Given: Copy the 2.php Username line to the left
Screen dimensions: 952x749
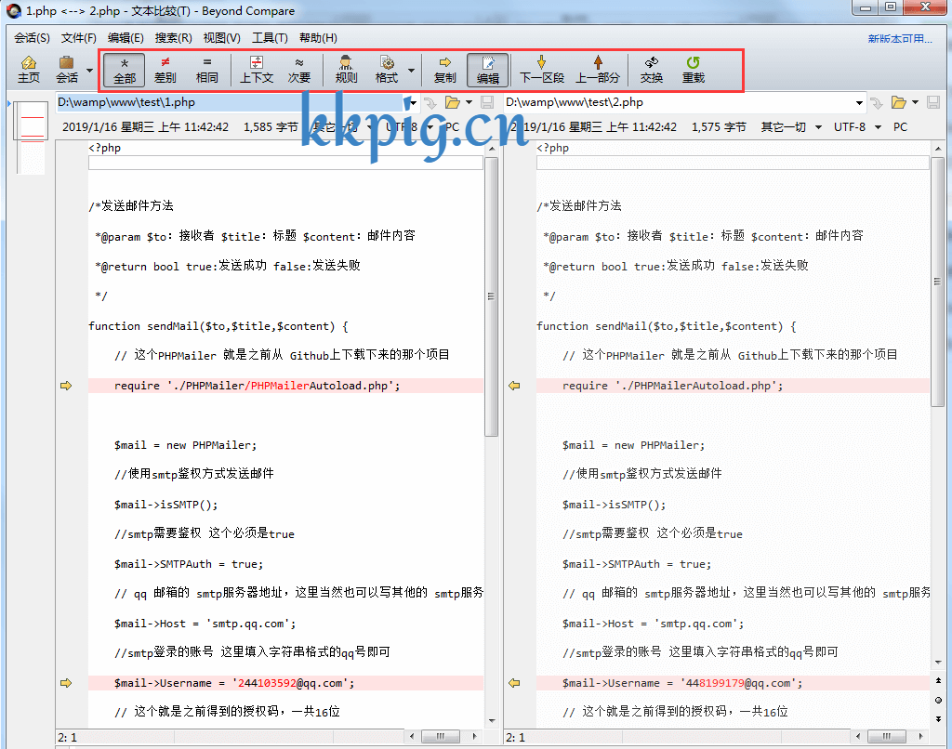Looking at the screenshot, I should tap(514, 683).
